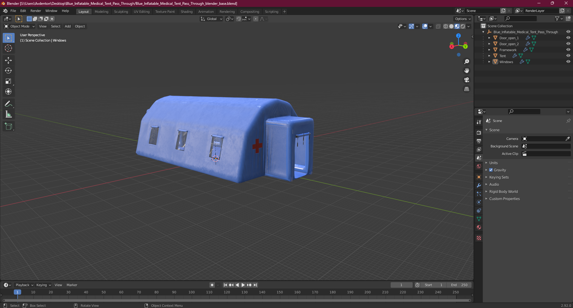Image resolution: width=573 pixels, height=308 pixels.
Task: Open the Object properties tab
Action: 479,177
